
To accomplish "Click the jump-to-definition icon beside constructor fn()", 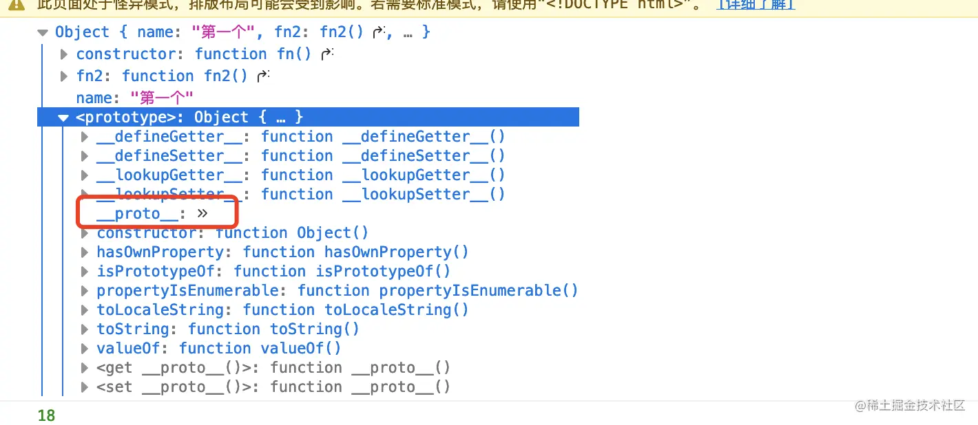I will coord(327,54).
